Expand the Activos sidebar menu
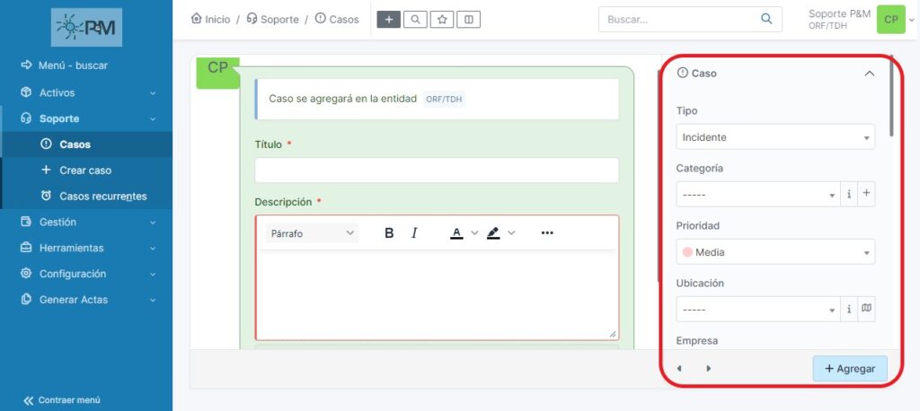 [88, 92]
